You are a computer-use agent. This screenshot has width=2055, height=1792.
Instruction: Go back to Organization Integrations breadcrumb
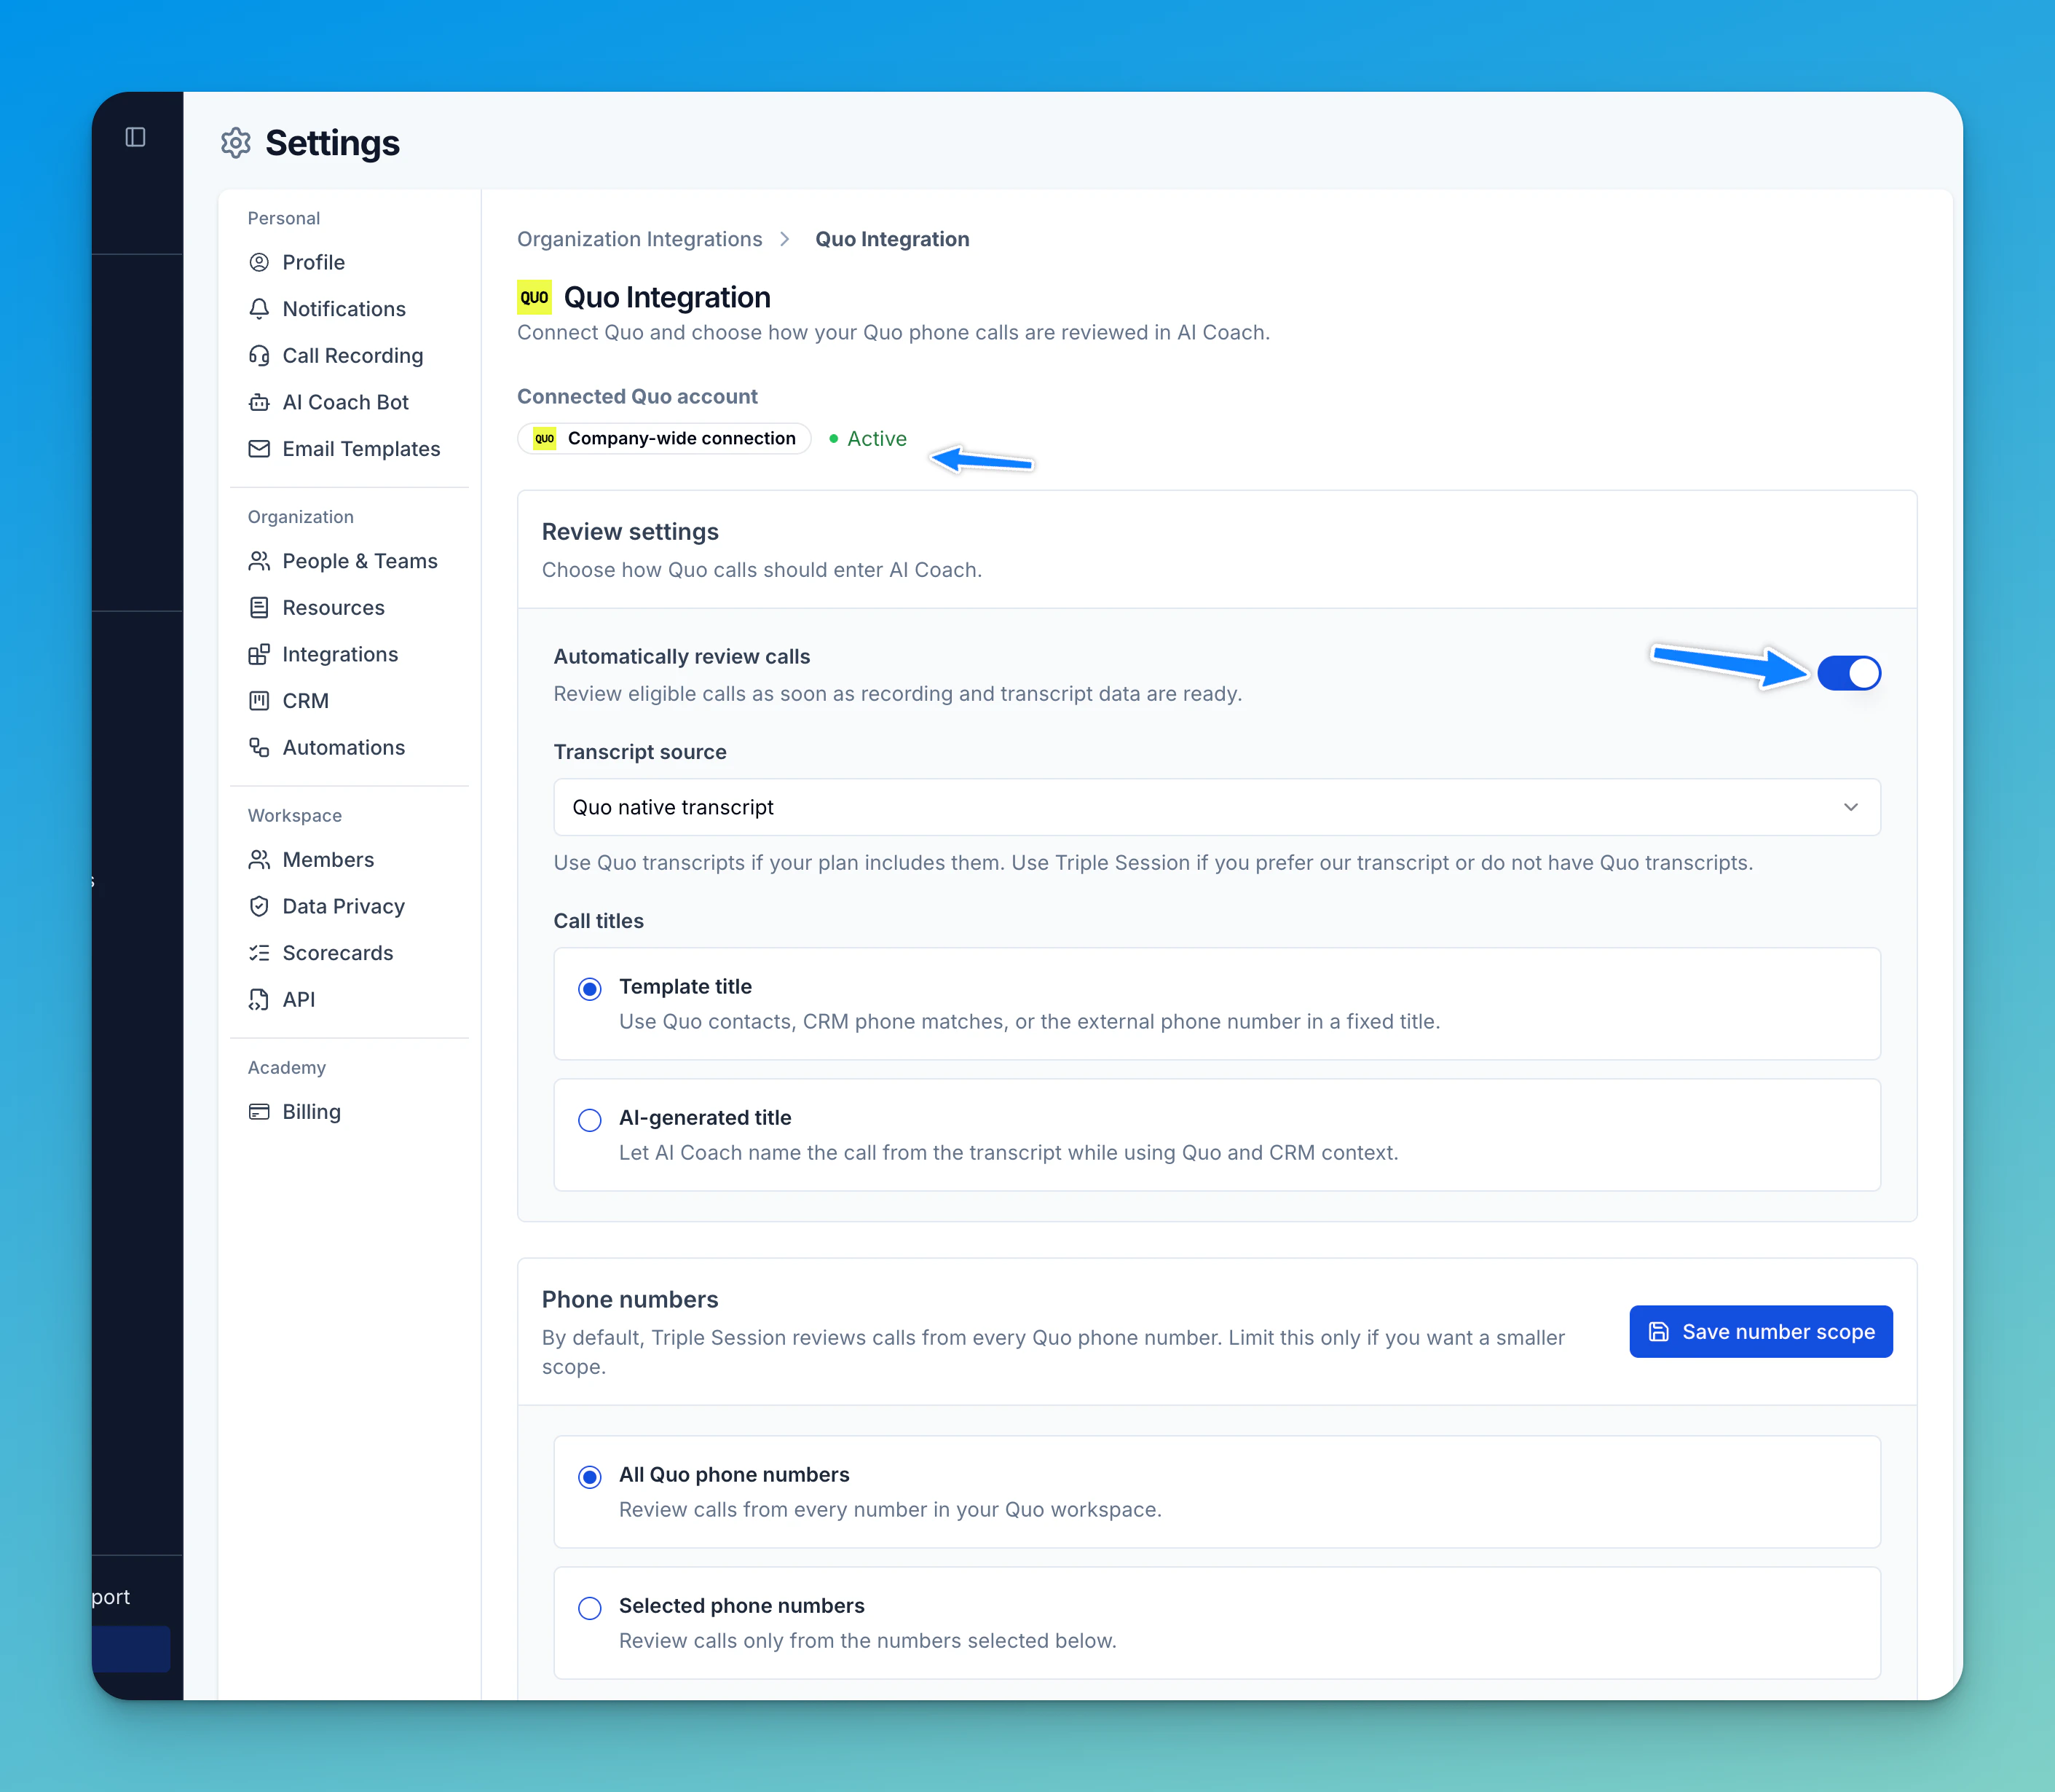click(x=639, y=239)
